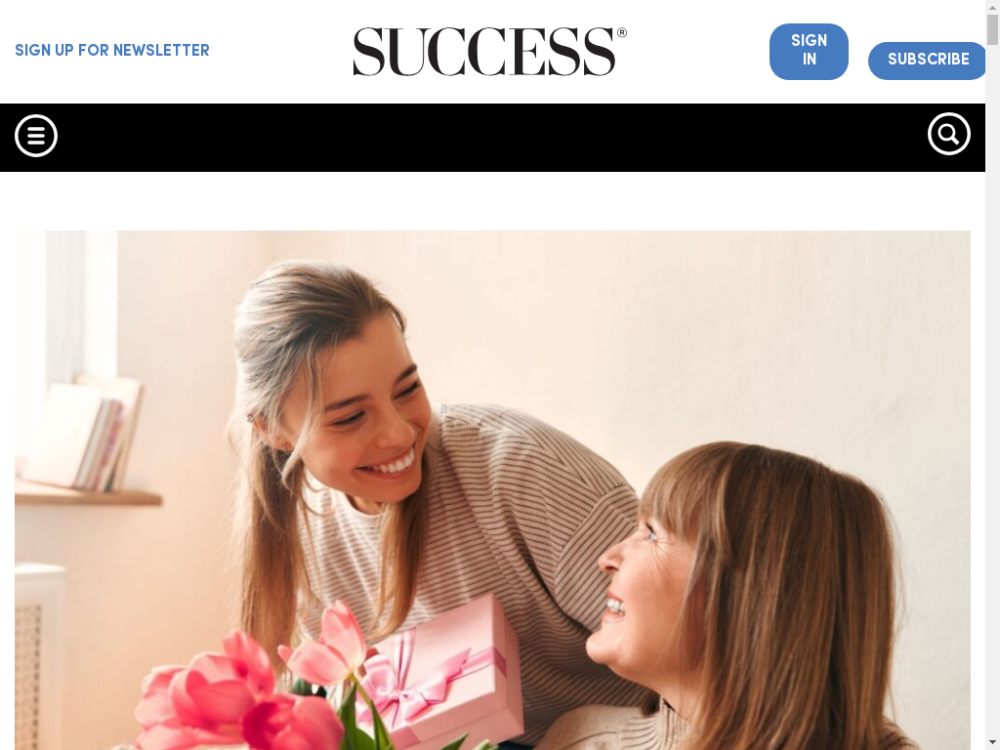Open the mother and daughter hero photo

(492, 490)
